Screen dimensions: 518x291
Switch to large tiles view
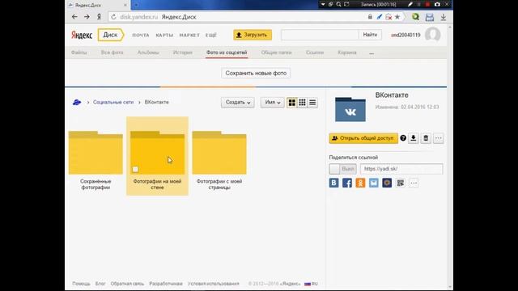[x=292, y=103]
